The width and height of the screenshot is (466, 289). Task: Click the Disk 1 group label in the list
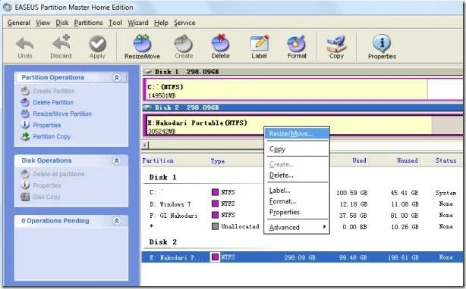[x=163, y=177]
